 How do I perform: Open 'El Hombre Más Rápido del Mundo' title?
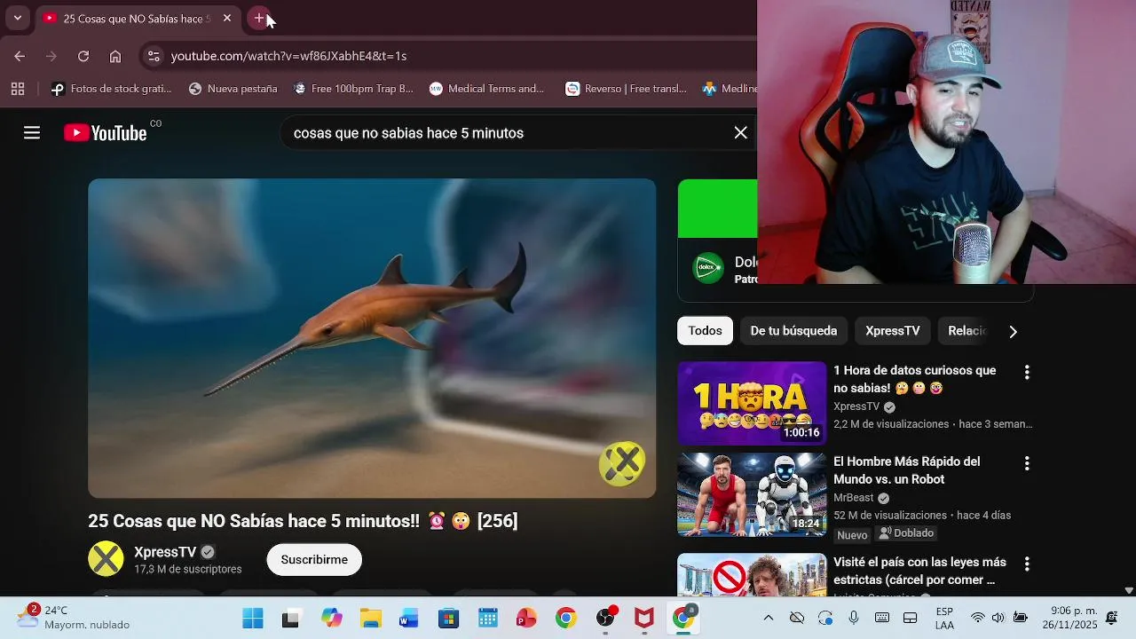click(x=907, y=470)
